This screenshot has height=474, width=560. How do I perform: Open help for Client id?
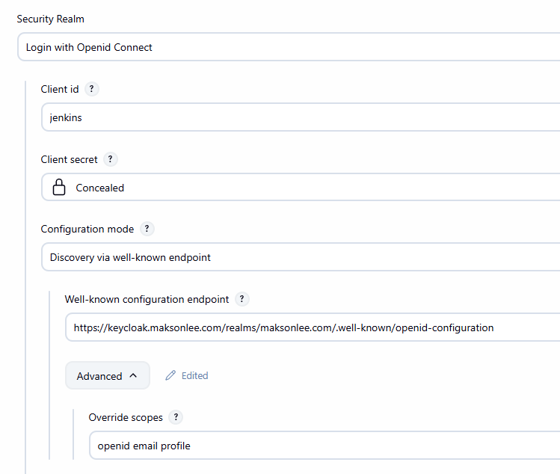[x=92, y=89]
